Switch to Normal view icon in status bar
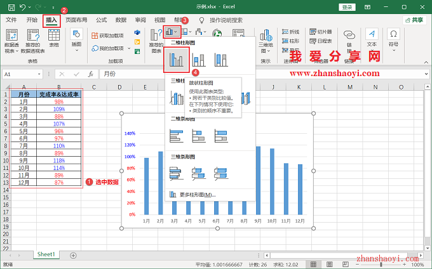This screenshot has width=432, height=269. pyautogui.click(x=313, y=265)
